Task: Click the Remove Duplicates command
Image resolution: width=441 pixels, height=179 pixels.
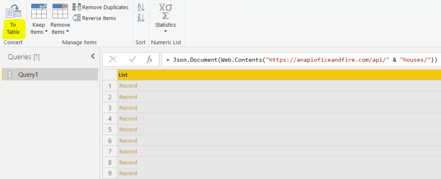Action: coord(100,7)
